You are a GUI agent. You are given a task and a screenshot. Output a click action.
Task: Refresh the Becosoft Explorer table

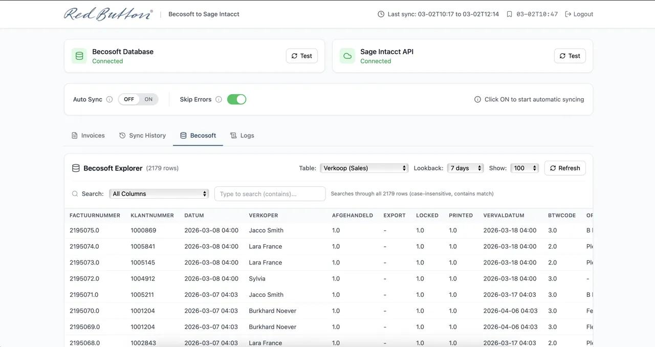coord(564,168)
